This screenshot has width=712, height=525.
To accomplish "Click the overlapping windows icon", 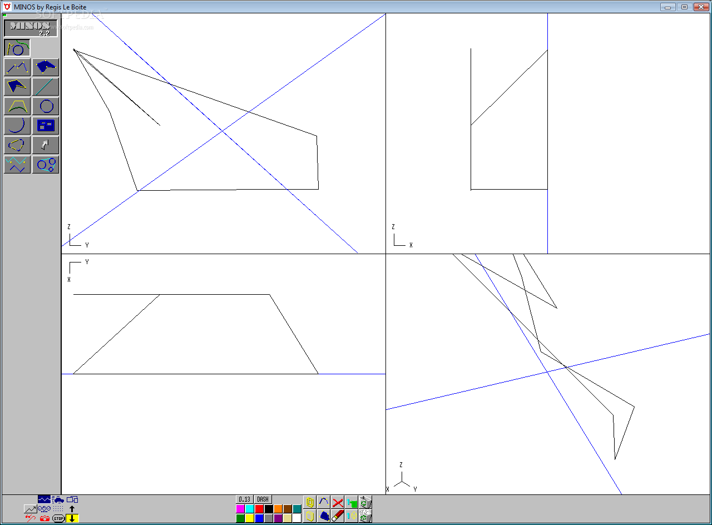I will click(x=72, y=499).
